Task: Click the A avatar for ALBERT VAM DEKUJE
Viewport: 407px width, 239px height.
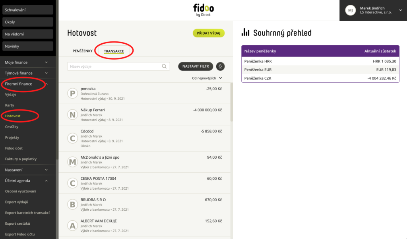Action: (73, 226)
